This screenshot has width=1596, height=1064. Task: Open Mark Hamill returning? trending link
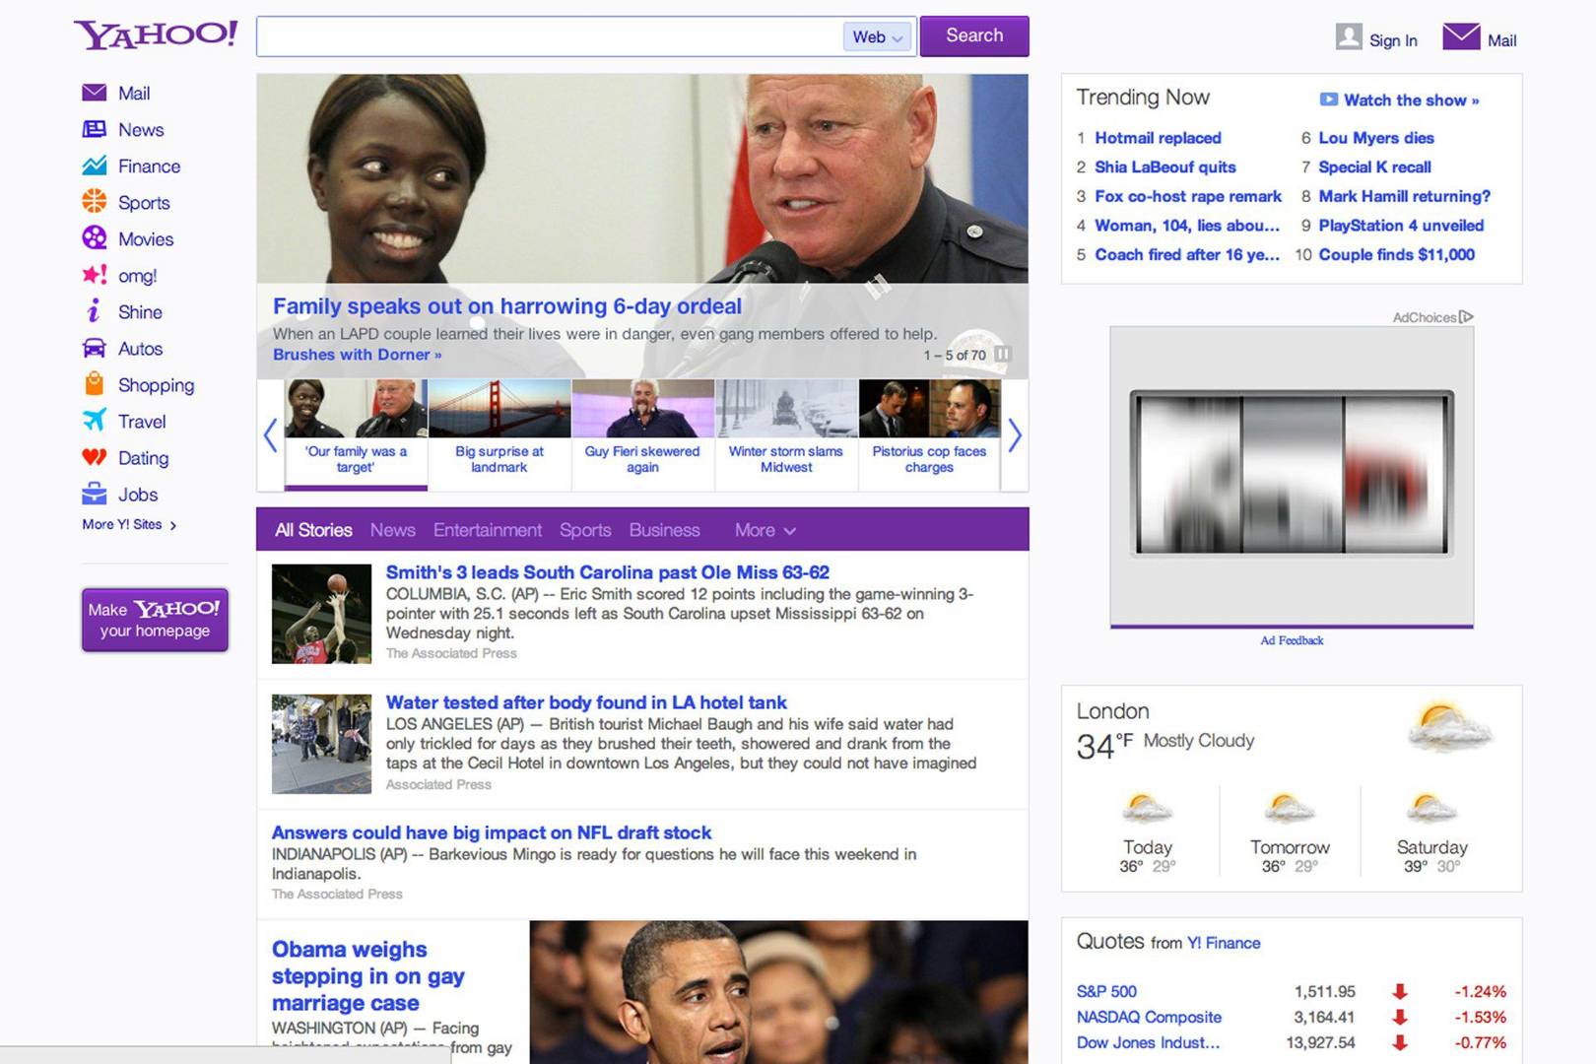(1405, 196)
